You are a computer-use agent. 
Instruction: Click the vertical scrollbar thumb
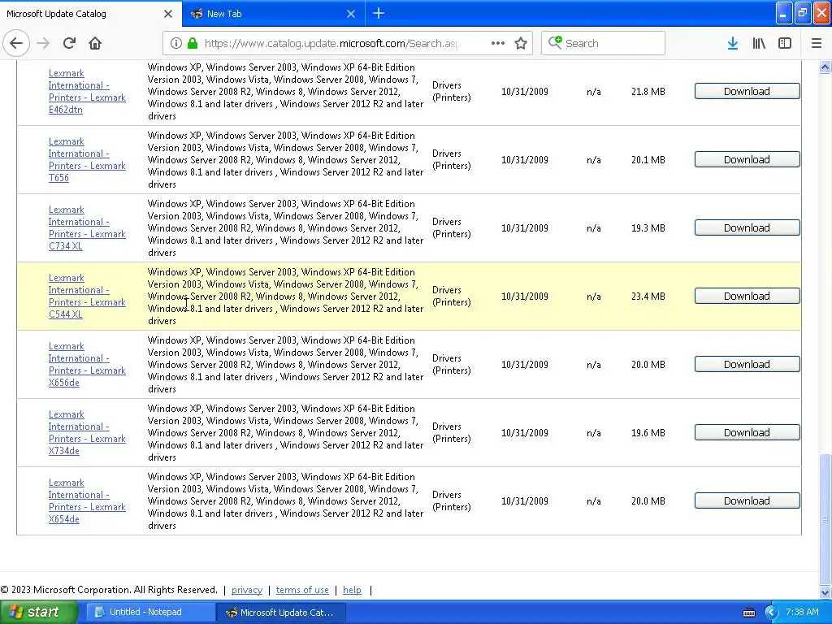825,518
